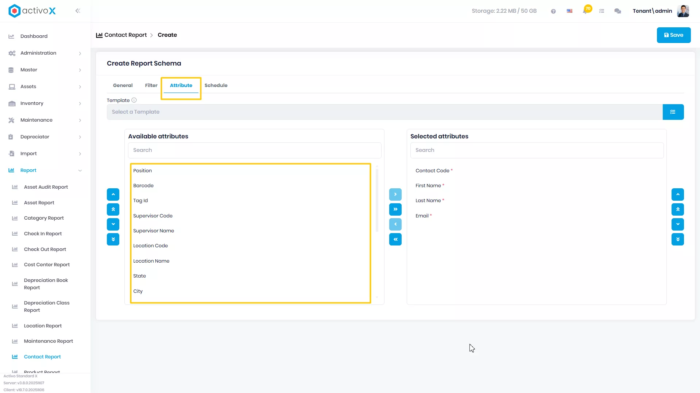
Task: Select the Tag Id attribute
Action: pyautogui.click(x=140, y=201)
